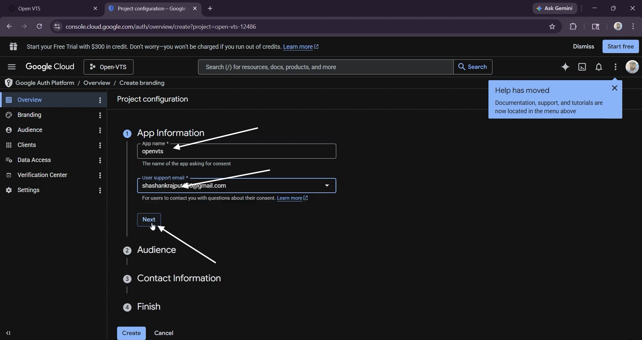The width and height of the screenshot is (642, 340).
Task: Open the Open-VTS project selector
Action: [x=109, y=67]
